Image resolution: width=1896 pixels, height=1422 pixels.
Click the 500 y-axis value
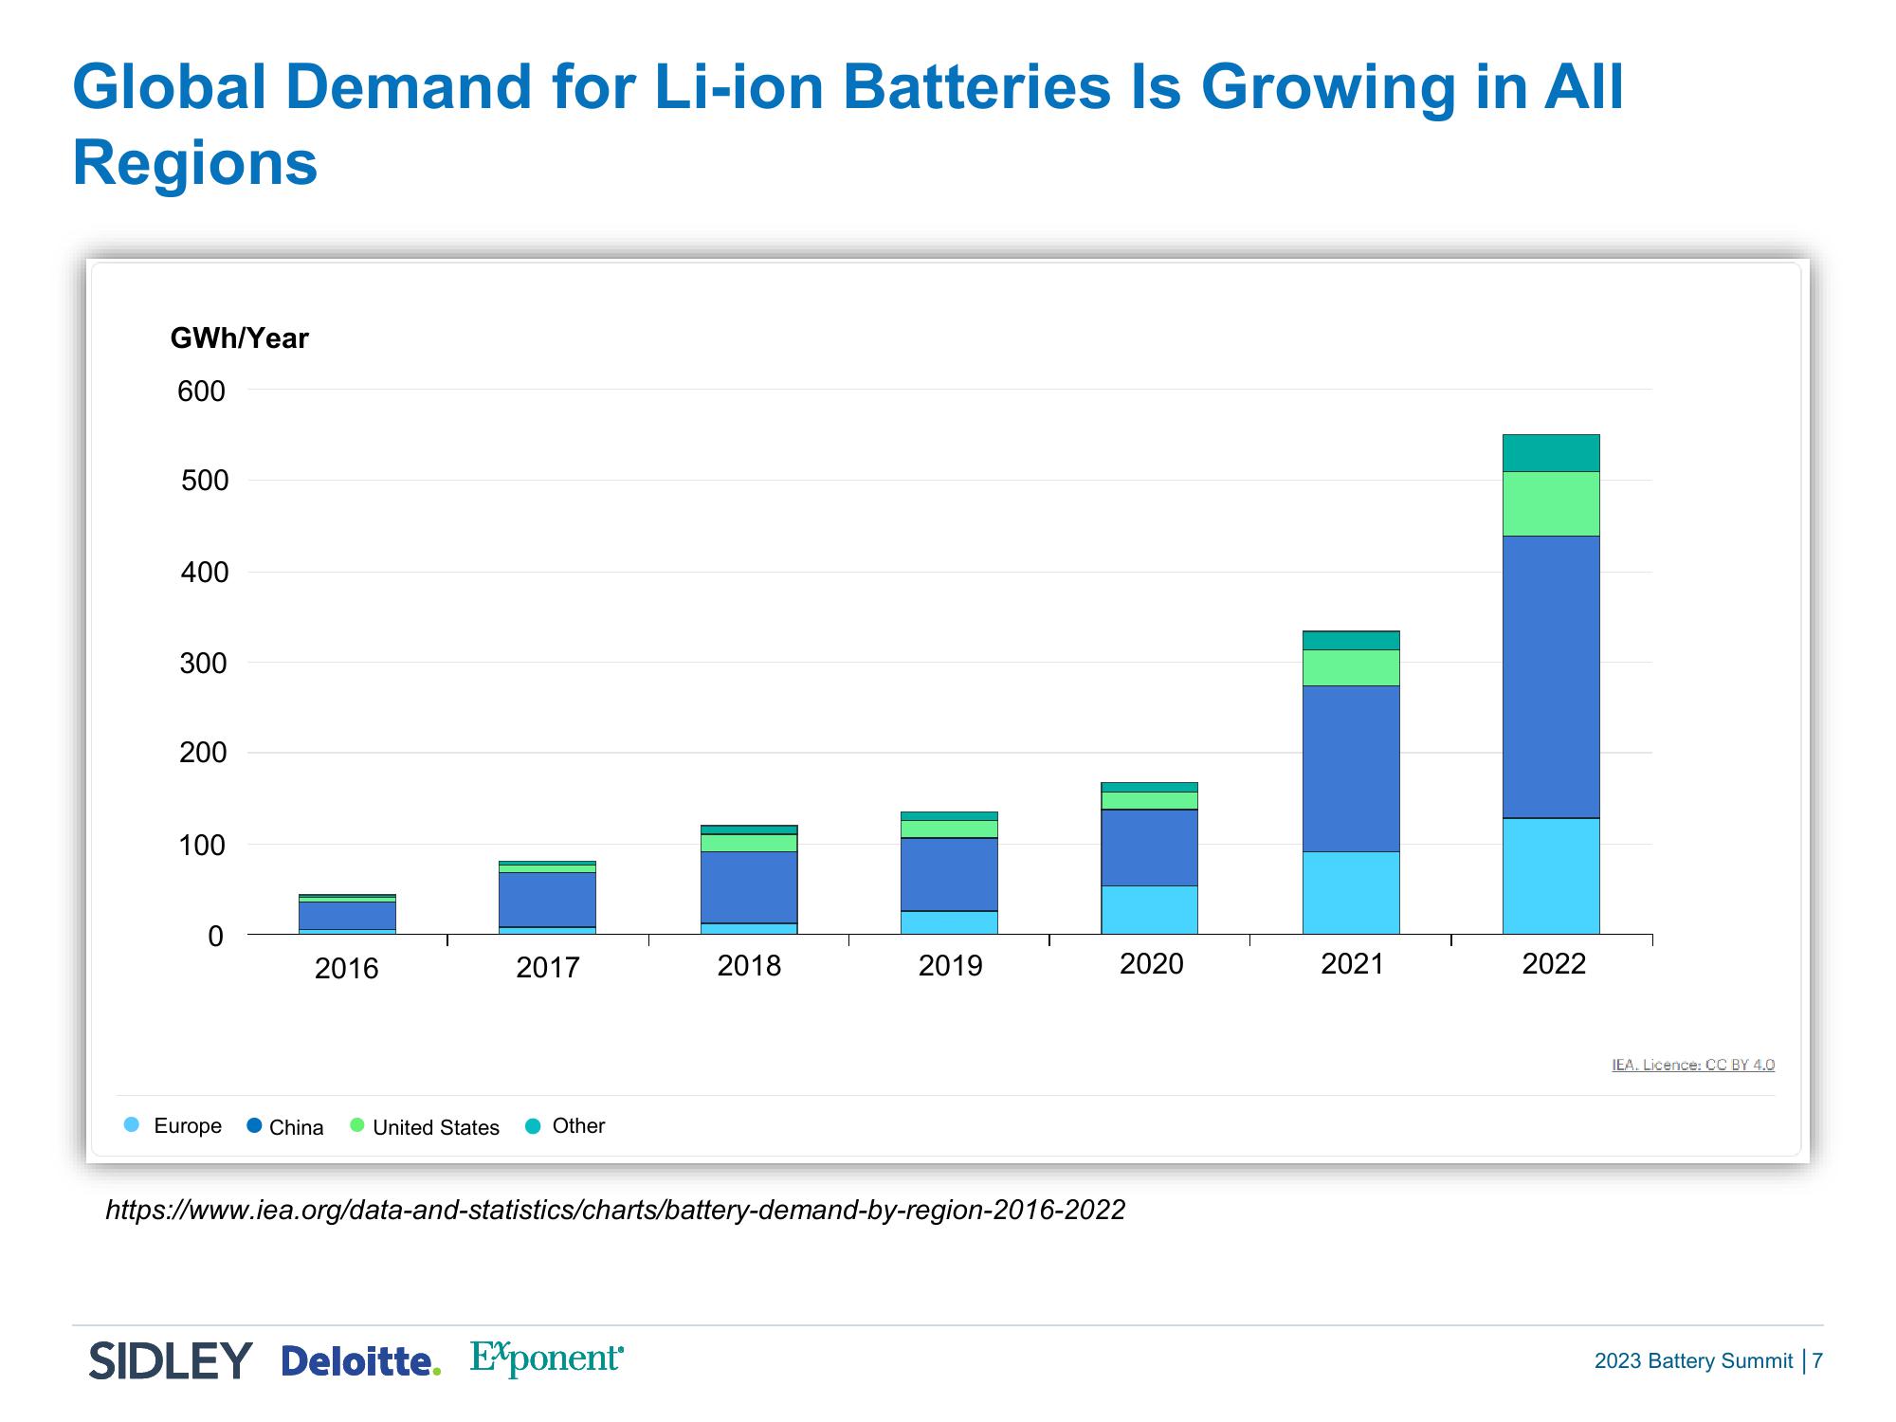click(204, 481)
